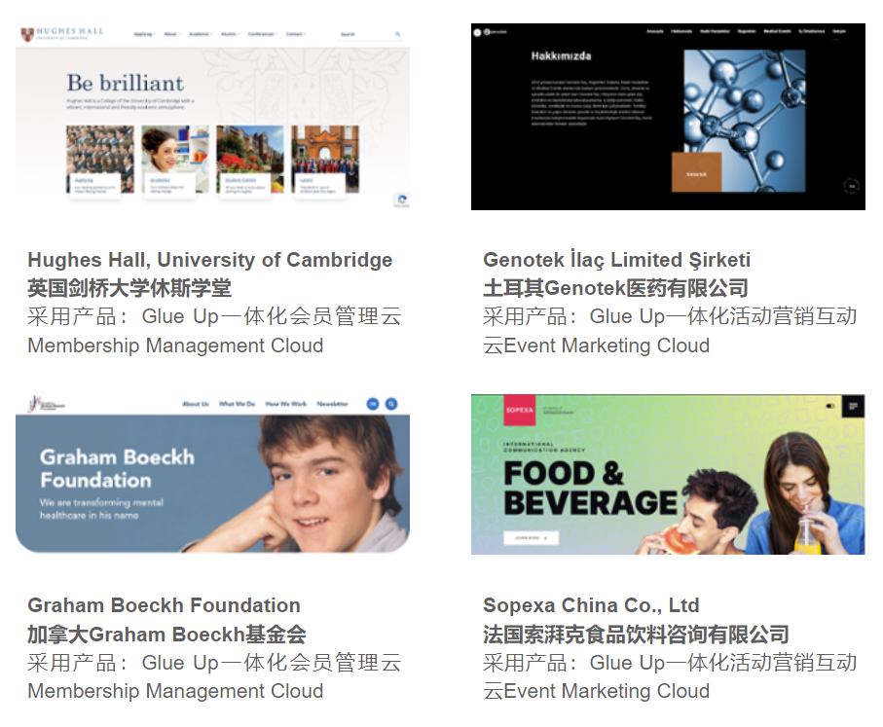Click the Hughes Hall search input field

[x=366, y=34]
